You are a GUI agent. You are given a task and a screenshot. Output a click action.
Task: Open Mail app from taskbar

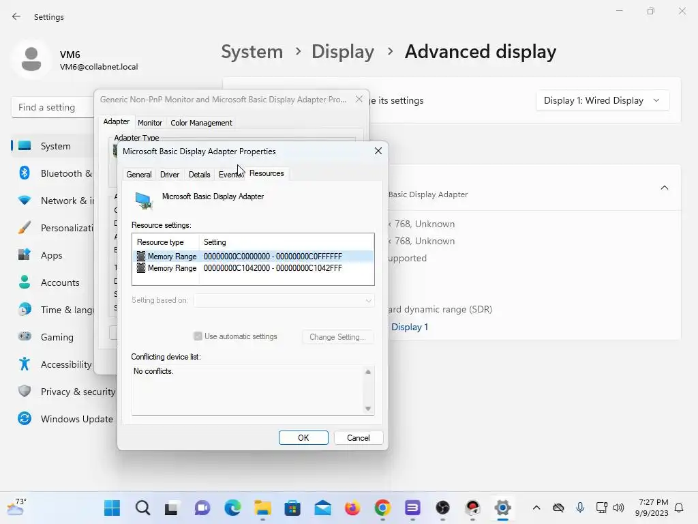click(x=322, y=508)
